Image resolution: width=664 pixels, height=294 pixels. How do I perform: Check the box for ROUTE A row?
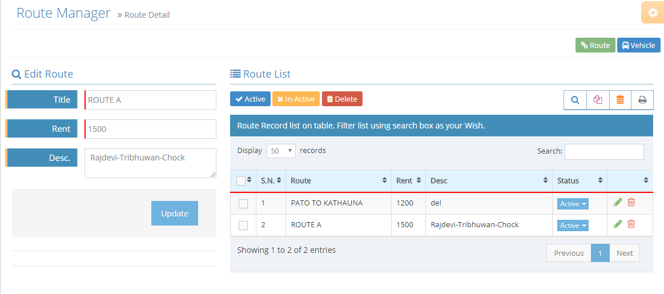[x=243, y=225]
